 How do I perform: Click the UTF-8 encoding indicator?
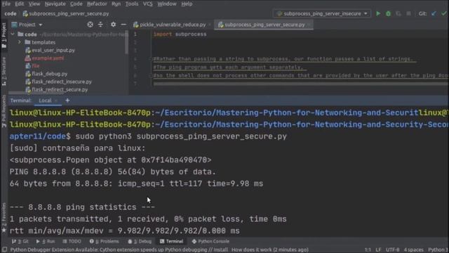click(x=392, y=250)
